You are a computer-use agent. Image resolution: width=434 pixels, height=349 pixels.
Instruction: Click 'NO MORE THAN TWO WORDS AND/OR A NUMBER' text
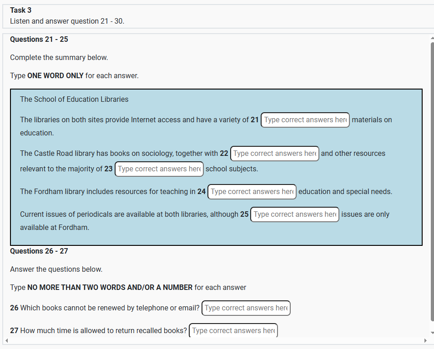click(x=110, y=288)
